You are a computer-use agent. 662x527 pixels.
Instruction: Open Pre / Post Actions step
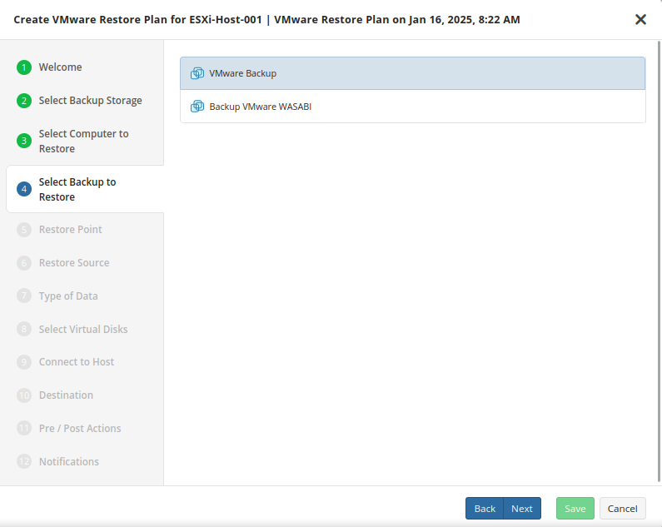[x=80, y=429]
